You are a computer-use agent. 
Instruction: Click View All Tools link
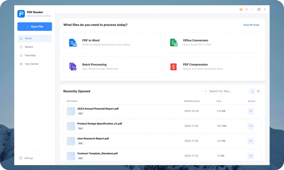(251, 25)
